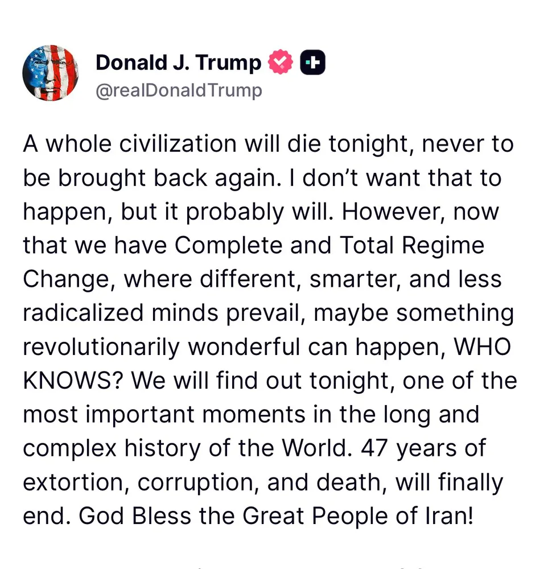Open the flag-painted profile avatar
This screenshot has height=569, width=552.
point(51,73)
